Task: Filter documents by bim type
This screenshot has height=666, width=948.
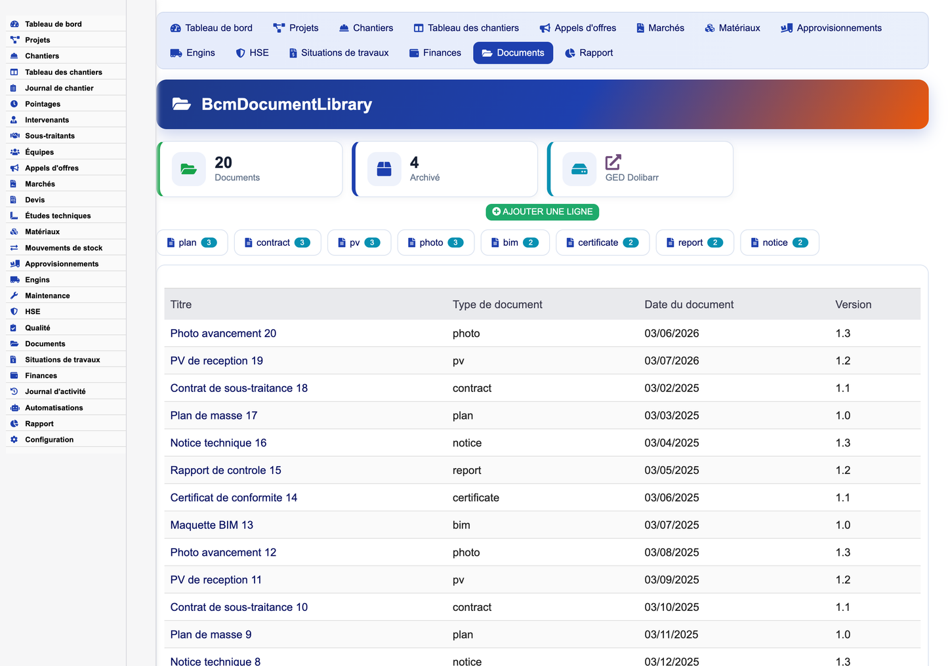Action: pos(515,243)
